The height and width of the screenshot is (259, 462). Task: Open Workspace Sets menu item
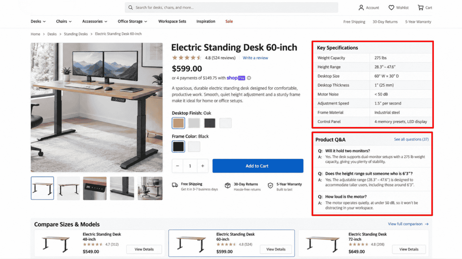pyautogui.click(x=172, y=22)
